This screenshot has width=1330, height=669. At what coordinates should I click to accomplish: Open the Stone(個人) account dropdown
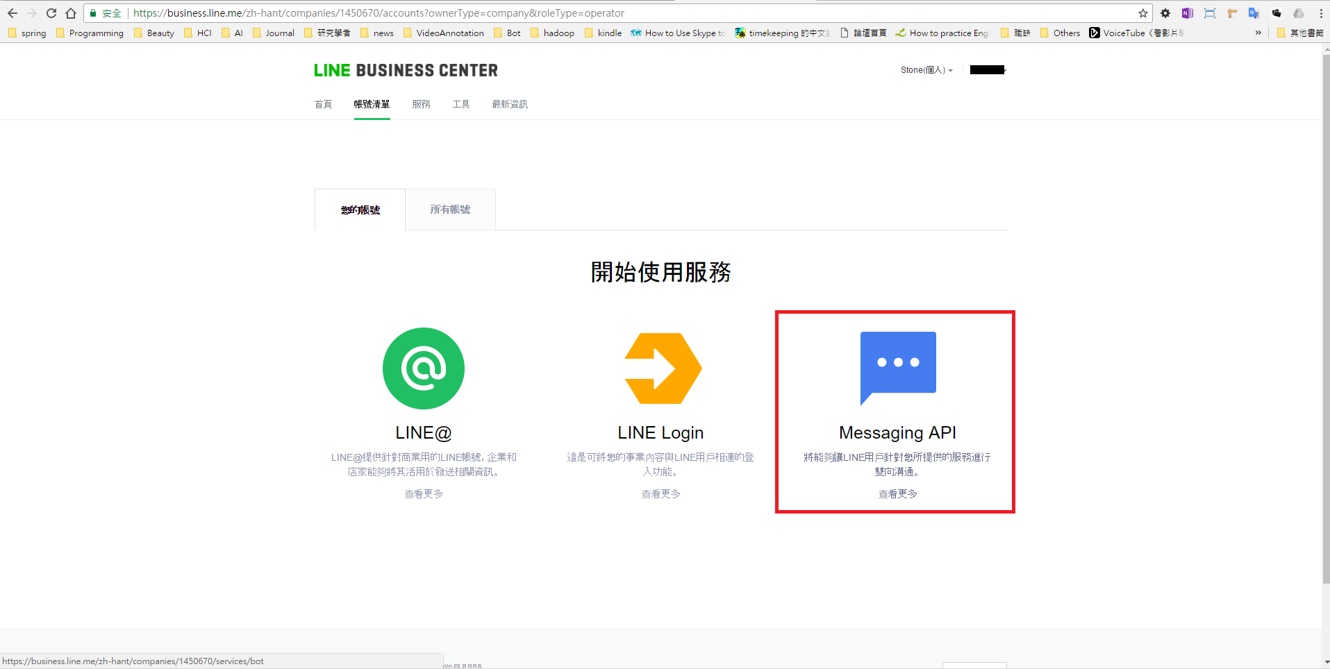926,70
